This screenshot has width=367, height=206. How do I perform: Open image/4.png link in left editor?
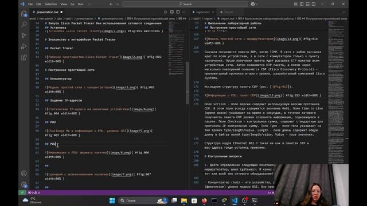[x=143, y=109]
